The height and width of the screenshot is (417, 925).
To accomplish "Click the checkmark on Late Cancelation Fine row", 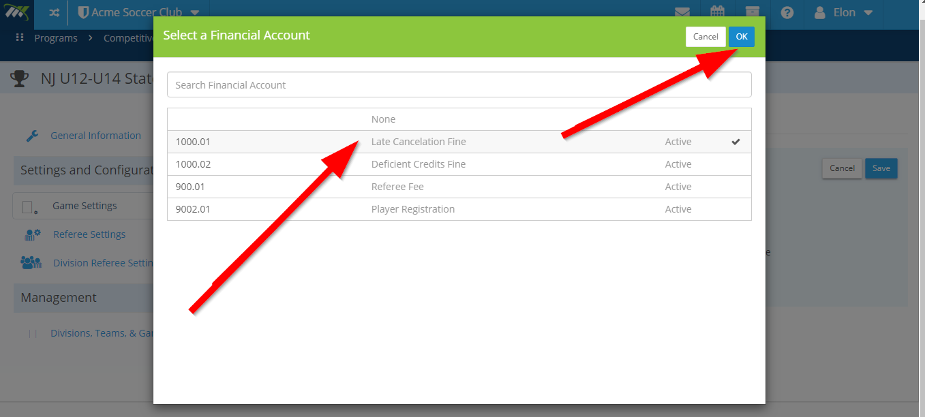I will coord(736,142).
